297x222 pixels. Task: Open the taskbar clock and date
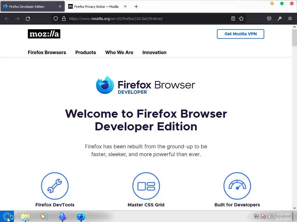coord(283,216)
